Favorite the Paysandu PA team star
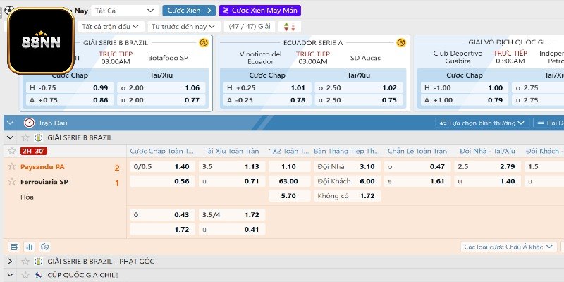The height and width of the screenshot is (282, 564). (11, 167)
